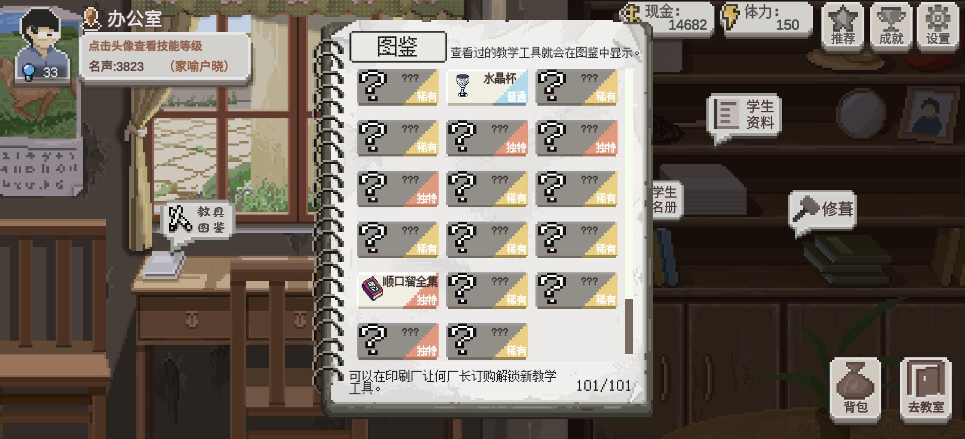This screenshot has width=965, height=439.
Task: Click the 现金 cash coin indicator
Action: [x=667, y=19]
